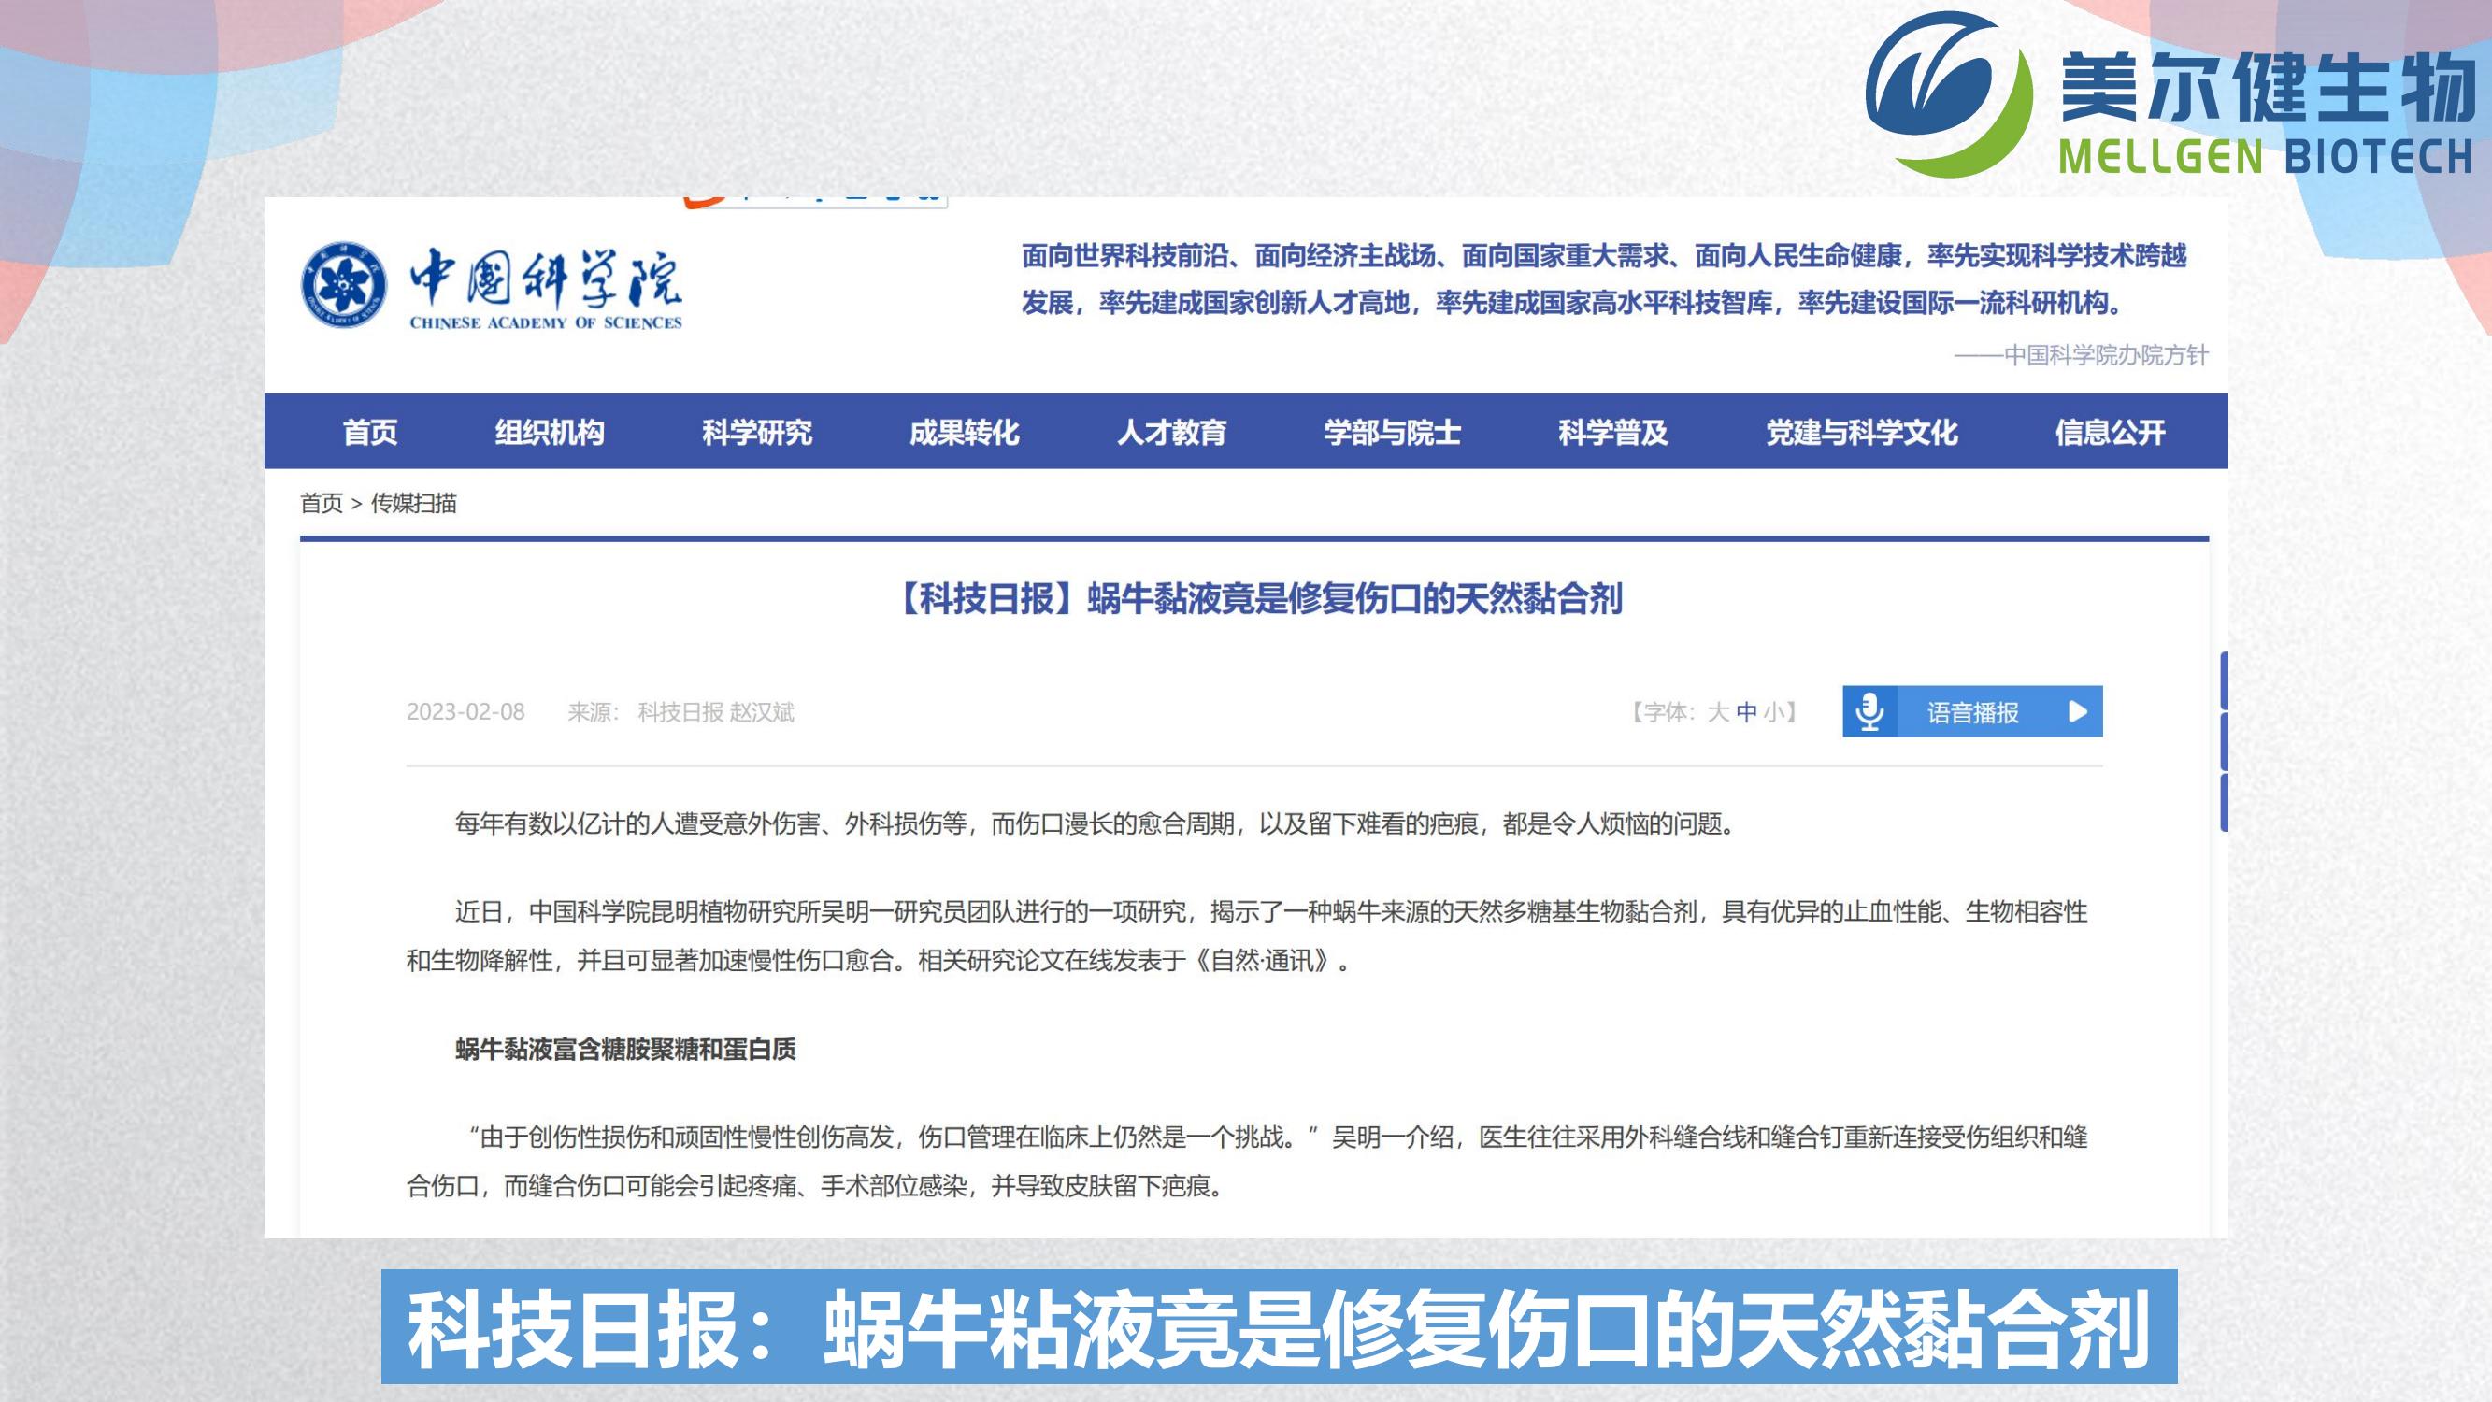Click the source text 科技日报 赵汉斌
The image size is (2492, 1402).
click(716, 712)
